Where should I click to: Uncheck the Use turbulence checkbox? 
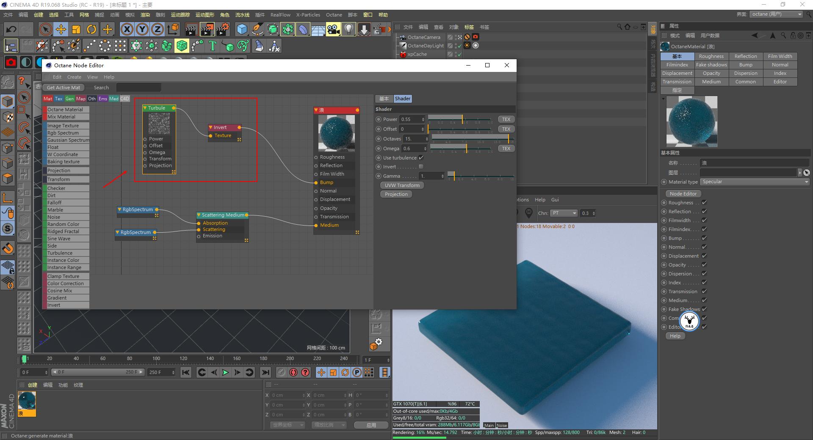(421, 158)
